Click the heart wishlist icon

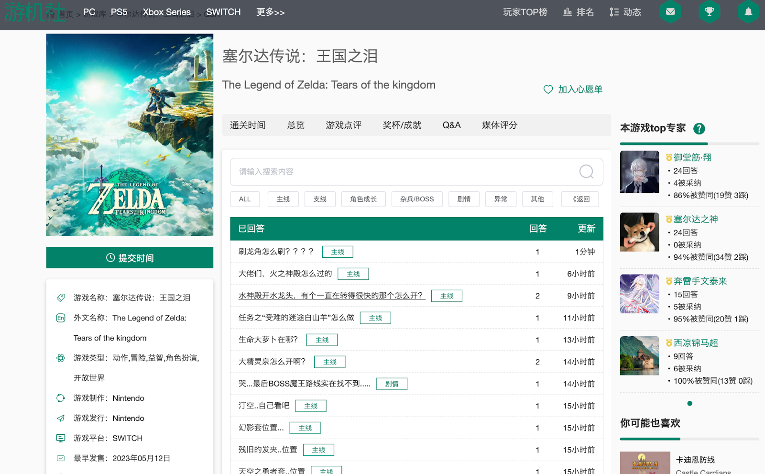coord(548,89)
